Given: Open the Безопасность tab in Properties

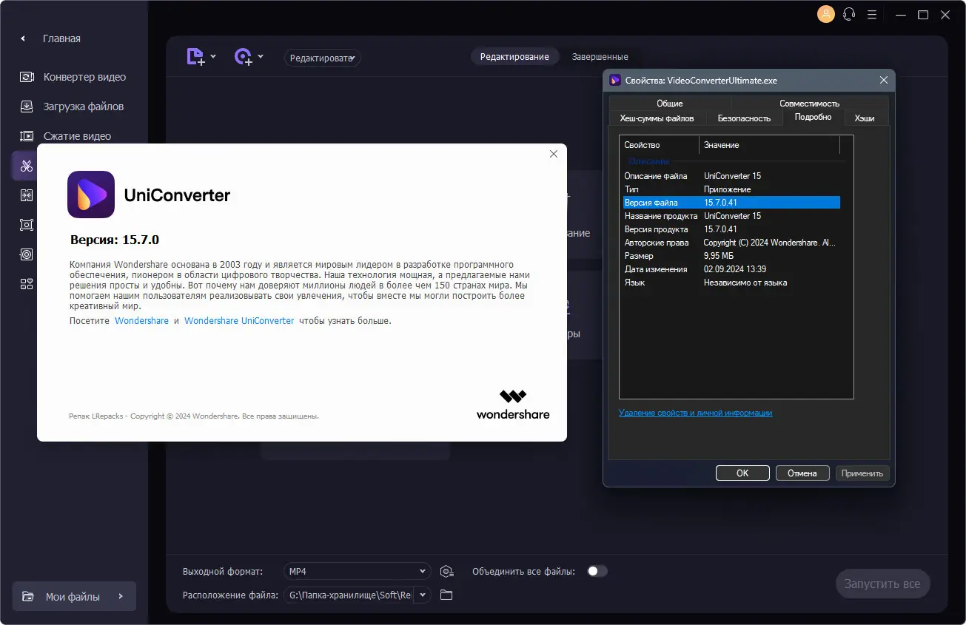Looking at the screenshot, I should pos(744,118).
